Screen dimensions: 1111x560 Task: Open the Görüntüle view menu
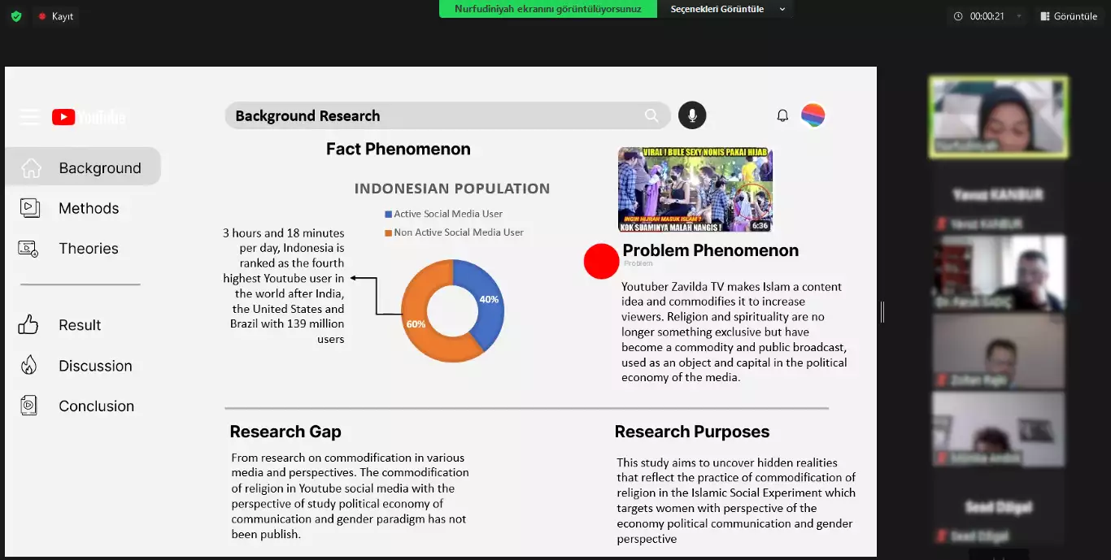coord(1068,16)
